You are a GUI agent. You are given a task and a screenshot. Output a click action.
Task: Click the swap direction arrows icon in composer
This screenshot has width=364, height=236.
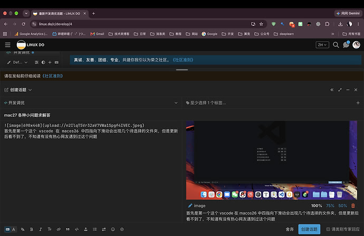tap(104, 229)
